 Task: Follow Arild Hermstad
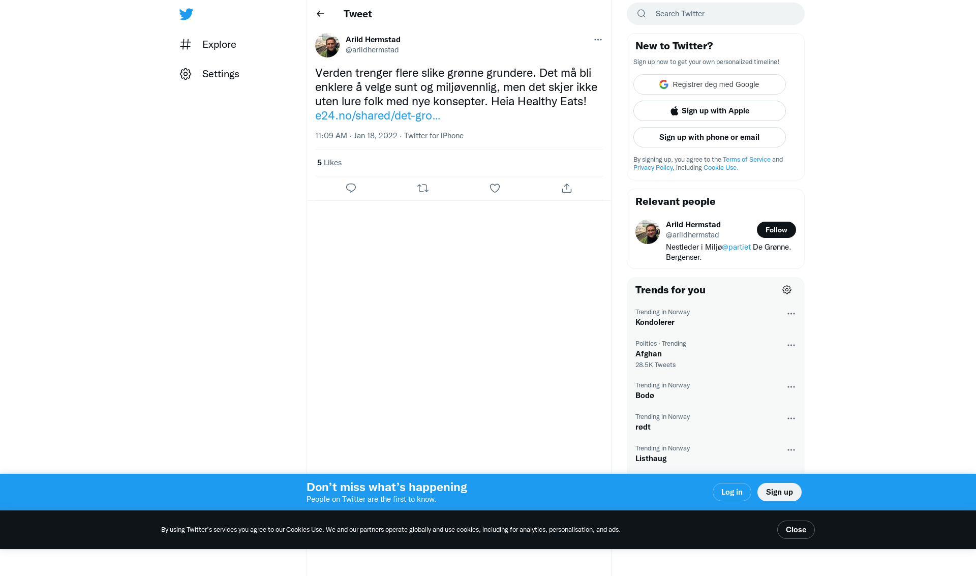pos(776,230)
